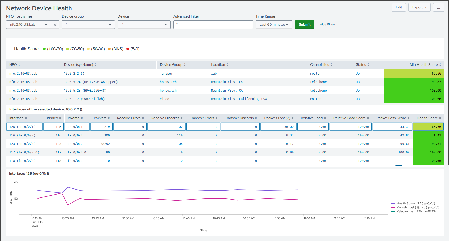449x241 pixels.
Task: Clear the NFO hostnames selection with X
Action: click(x=55, y=25)
